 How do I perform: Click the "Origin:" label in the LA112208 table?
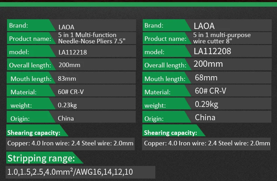(x=154, y=119)
